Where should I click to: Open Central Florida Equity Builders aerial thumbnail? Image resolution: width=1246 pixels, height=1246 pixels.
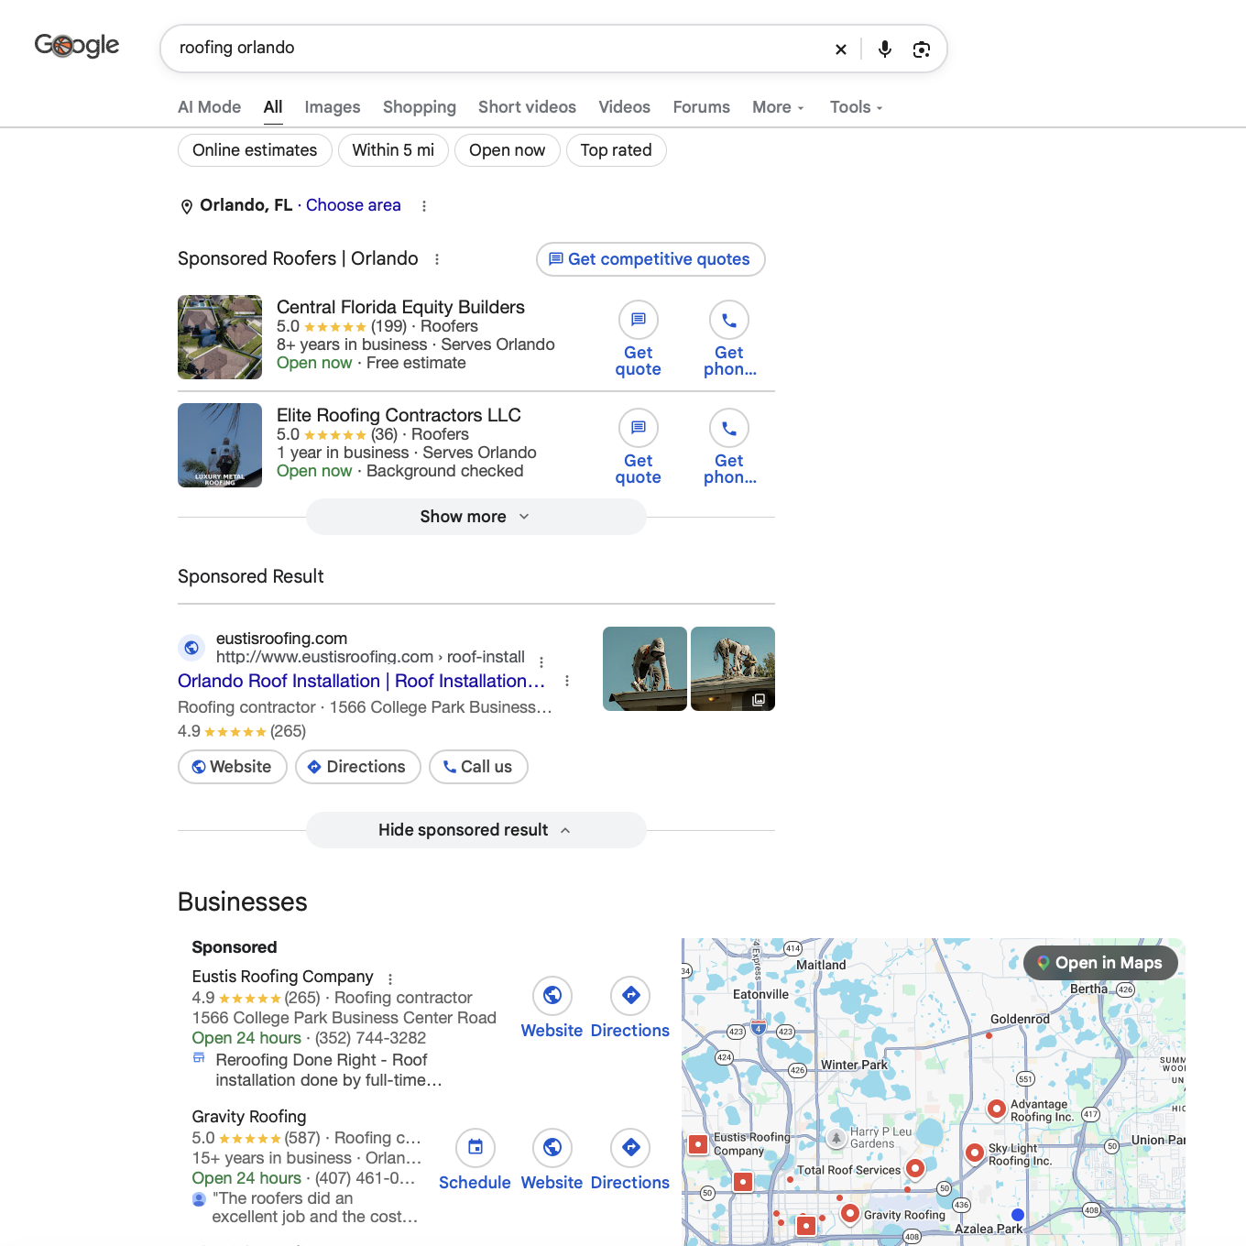[220, 337]
